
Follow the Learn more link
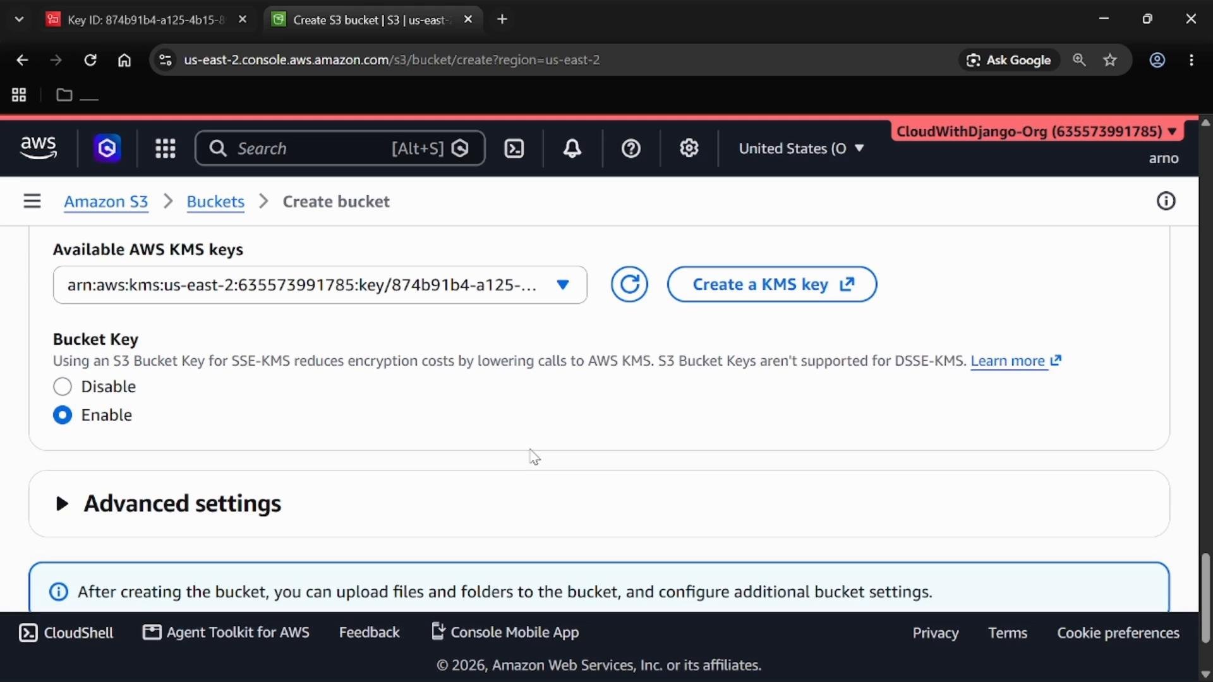click(1016, 361)
